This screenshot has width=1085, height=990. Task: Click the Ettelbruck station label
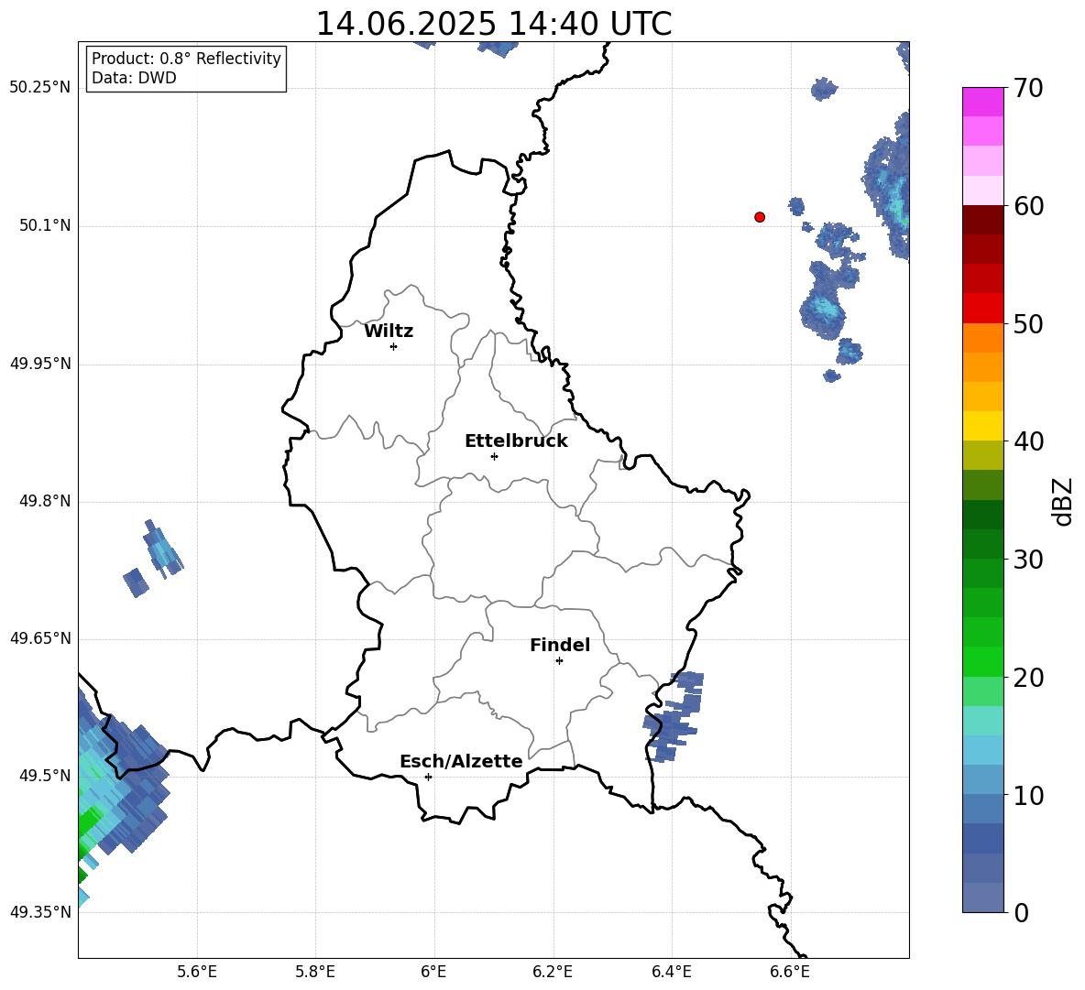[516, 441]
